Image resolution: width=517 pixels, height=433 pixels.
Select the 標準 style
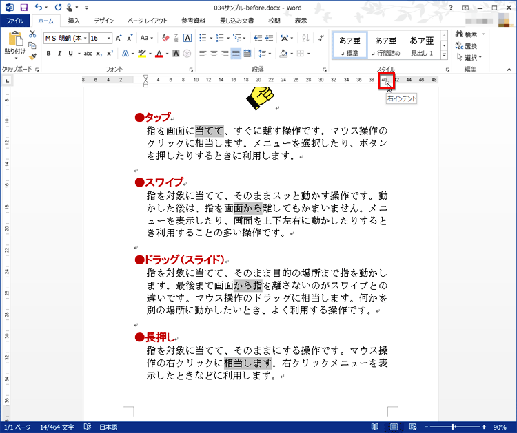pyautogui.click(x=349, y=45)
